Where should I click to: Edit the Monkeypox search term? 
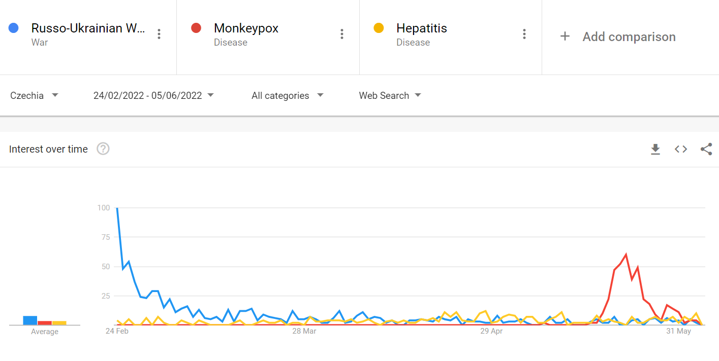246,28
